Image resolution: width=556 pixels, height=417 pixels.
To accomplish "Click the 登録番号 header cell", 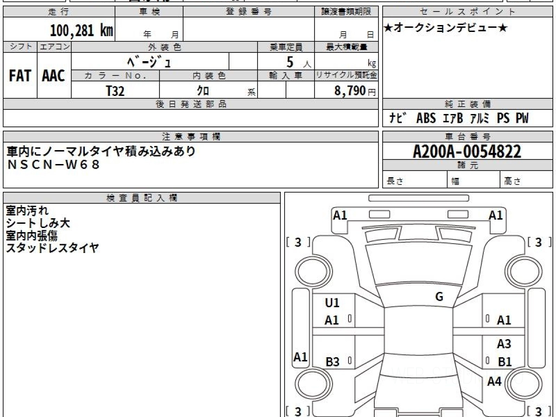I will pyautogui.click(x=249, y=12).
